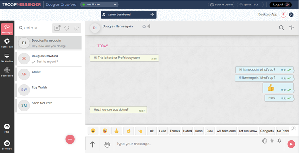The width and height of the screenshot is (299, 153).
Task: Insert quick reply Let me know
Action: point(248,131)
